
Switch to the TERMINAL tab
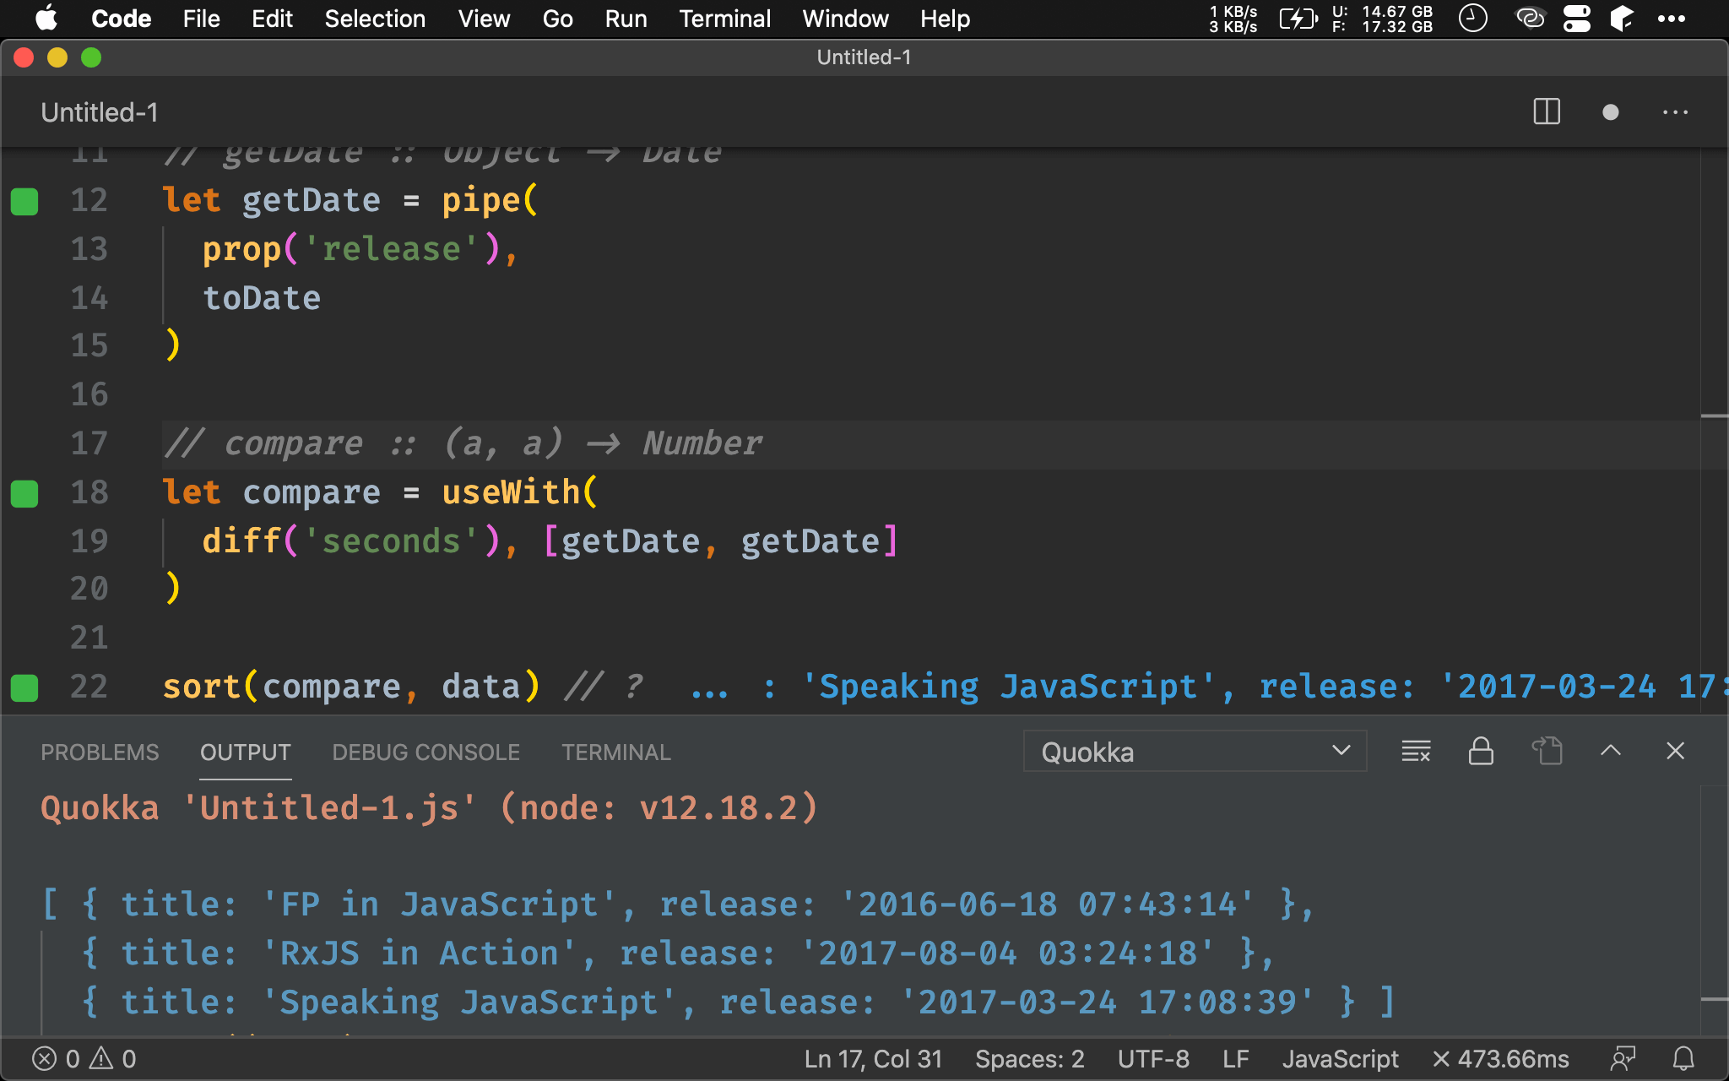[x=616, y=752]
